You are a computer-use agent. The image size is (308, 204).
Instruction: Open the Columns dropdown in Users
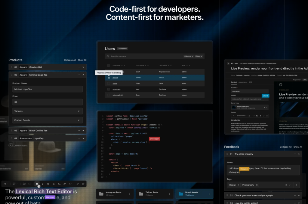(x=189, y=56)
